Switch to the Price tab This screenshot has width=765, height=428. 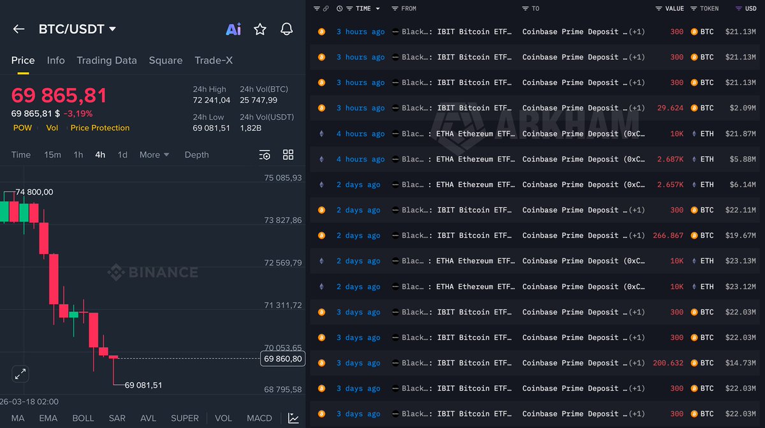point(23,60)
